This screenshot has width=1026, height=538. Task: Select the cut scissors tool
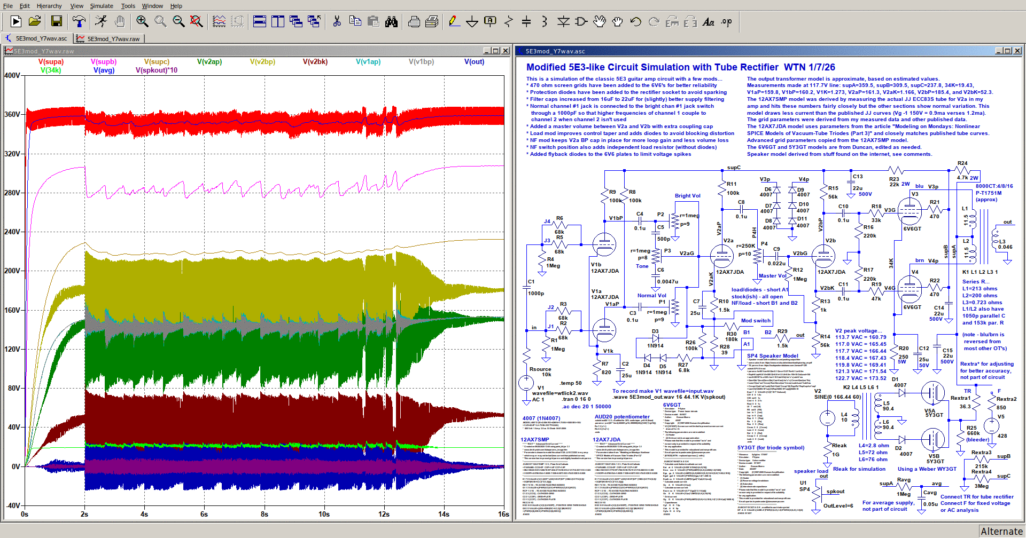[x=337, y=21]
